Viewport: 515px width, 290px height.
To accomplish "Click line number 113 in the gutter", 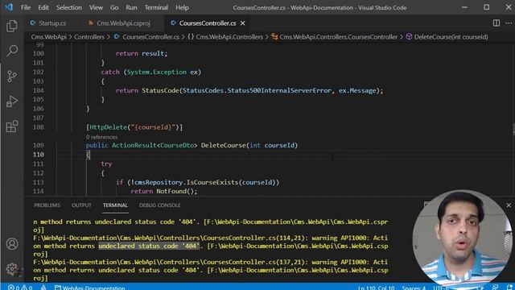I will point(39,182).
